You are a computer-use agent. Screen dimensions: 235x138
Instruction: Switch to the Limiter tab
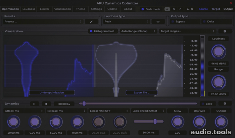[x=45, y=9]
